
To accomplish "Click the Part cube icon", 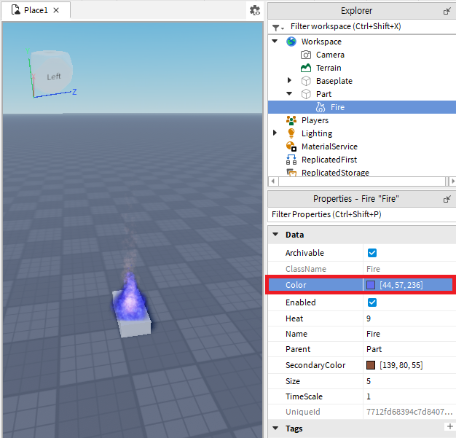I will tap(306, 94).
